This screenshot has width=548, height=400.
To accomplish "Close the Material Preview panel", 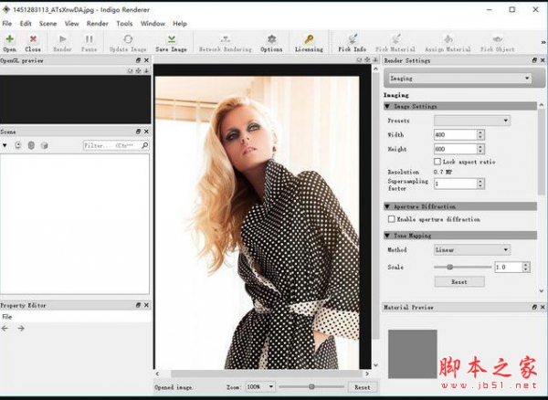I will [x=543, y=307].
